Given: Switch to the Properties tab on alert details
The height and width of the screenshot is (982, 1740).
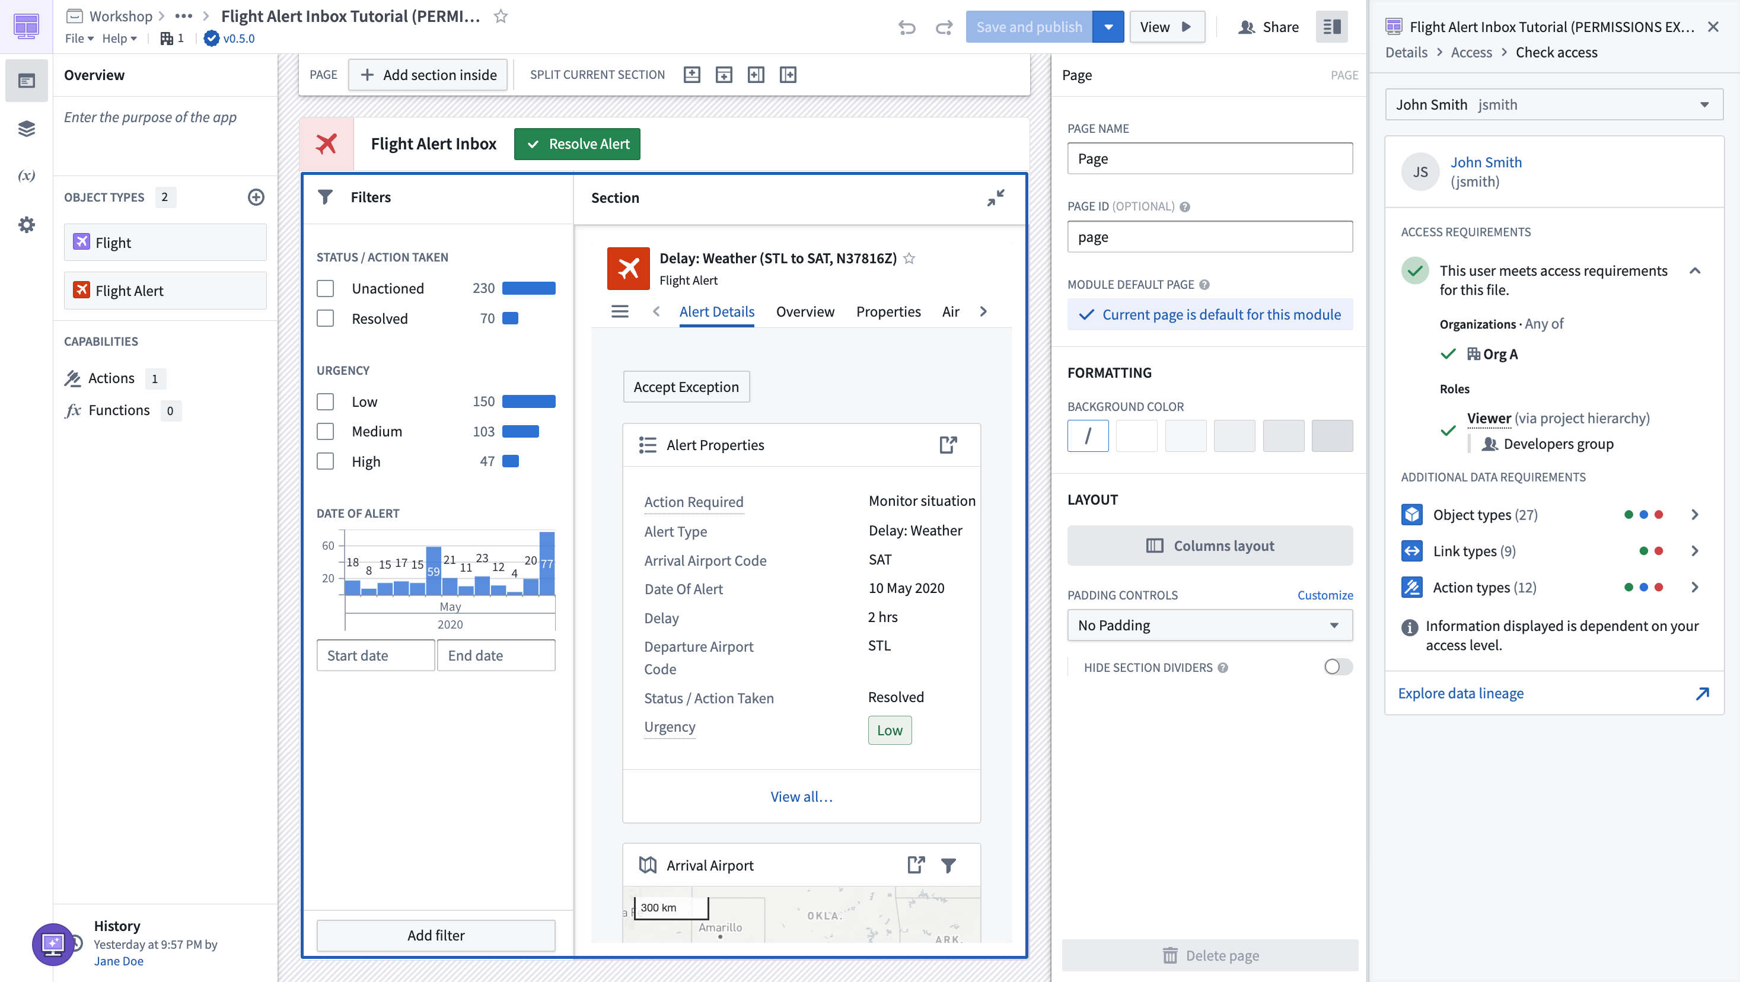Looking at the screenshot, I should coord(889,311).
